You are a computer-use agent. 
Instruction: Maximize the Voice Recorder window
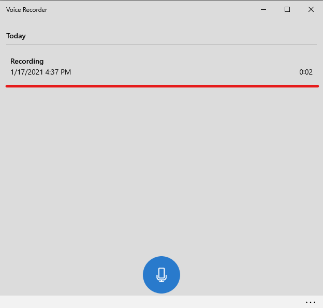coord(287,9)
